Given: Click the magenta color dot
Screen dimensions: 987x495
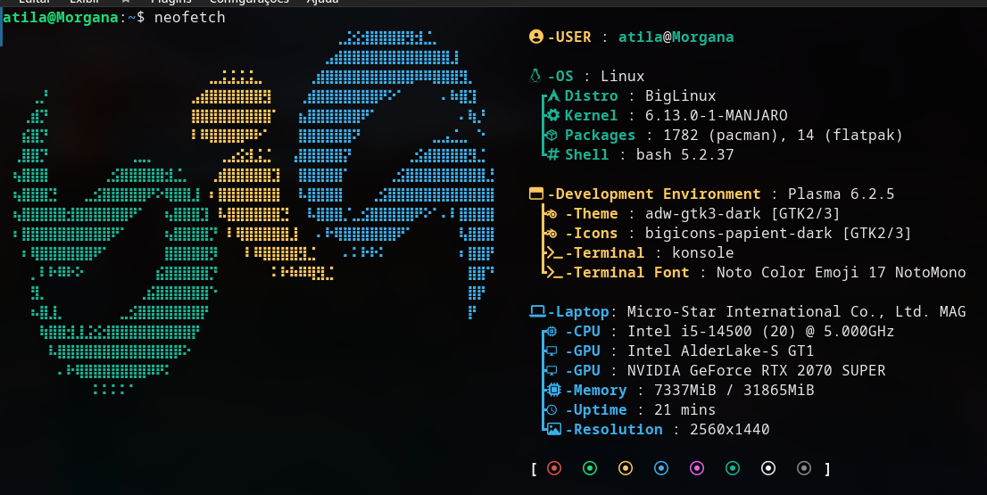Looking at the screenshot, I should pos(697,468).
